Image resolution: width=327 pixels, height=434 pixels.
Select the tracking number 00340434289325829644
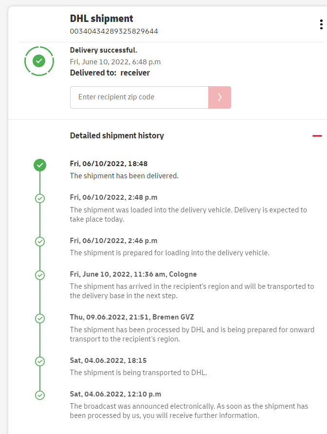coord(114,31)
